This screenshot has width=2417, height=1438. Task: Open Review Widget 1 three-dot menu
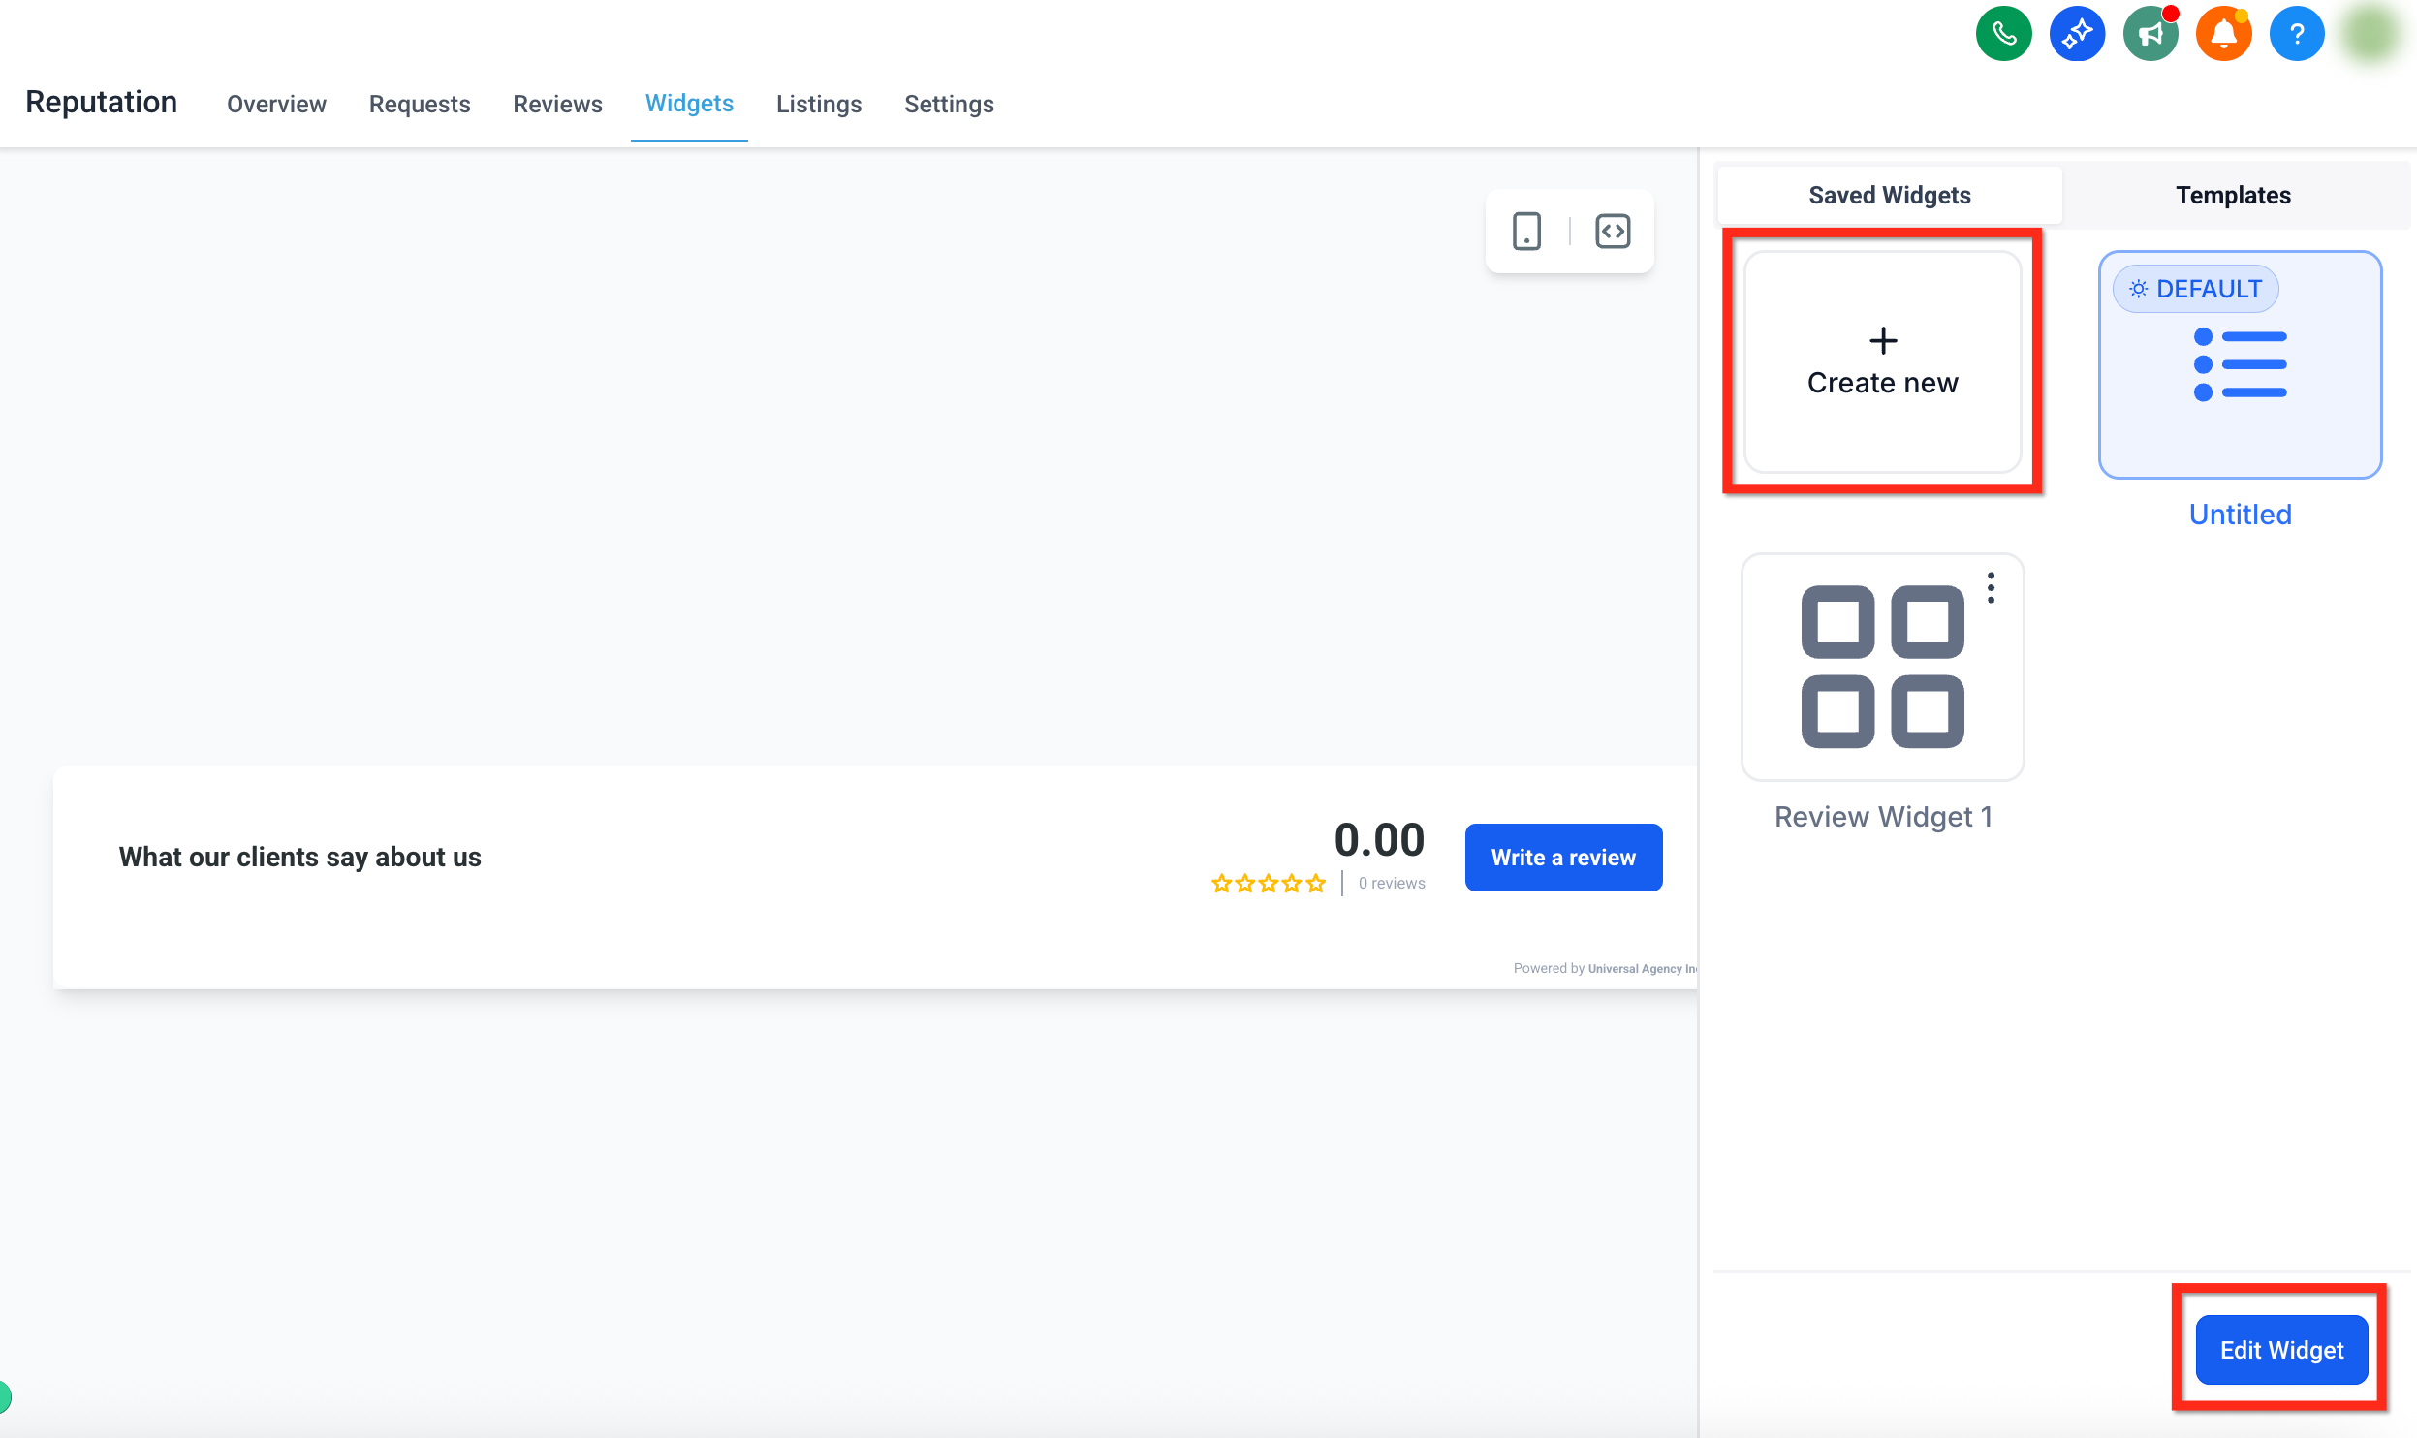1991,587
